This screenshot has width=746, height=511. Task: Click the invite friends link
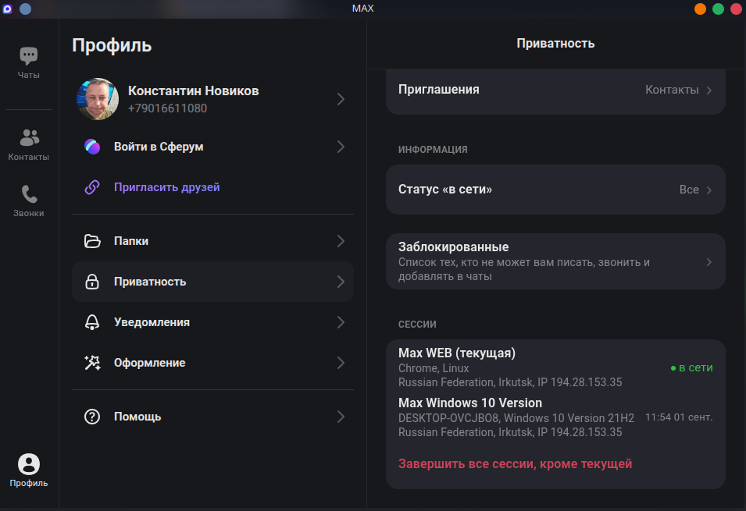click(167, 187)
